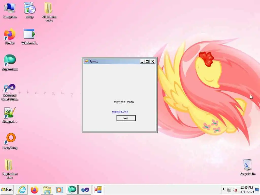
Task: Open the Computer desktop icon
Action: (x=10, y=11)
